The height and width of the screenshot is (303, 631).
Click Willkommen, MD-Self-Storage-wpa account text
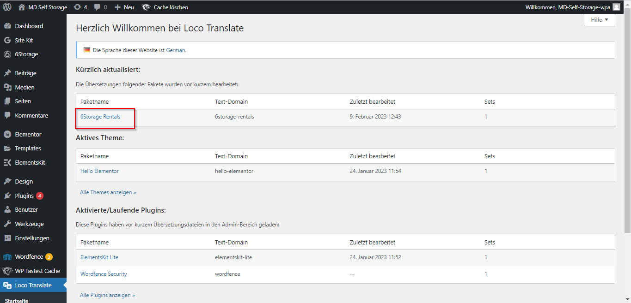568,7
